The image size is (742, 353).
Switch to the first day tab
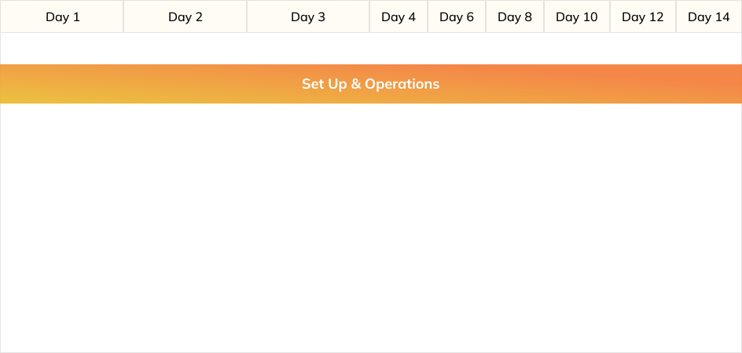click(62, 16)
